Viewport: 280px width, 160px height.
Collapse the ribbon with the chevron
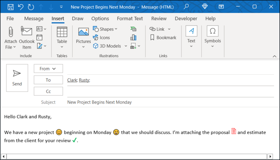pyautogui.click(x=274, y=56)
